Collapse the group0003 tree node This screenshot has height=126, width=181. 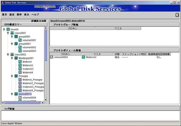point(12,44)
